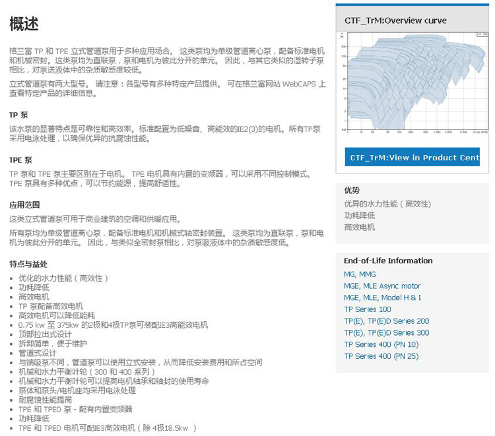Click the TP 泵 section heading
Screen dimensions: 495x436
(18, 115)
